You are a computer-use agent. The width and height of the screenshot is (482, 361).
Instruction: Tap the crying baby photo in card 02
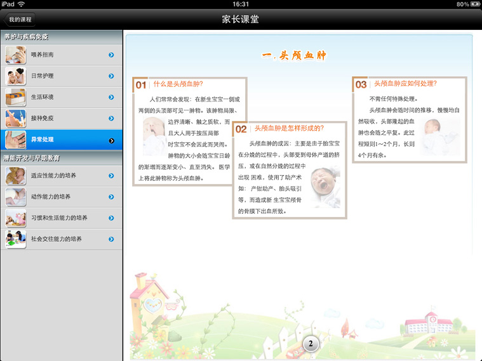click(x=325, y=187)
